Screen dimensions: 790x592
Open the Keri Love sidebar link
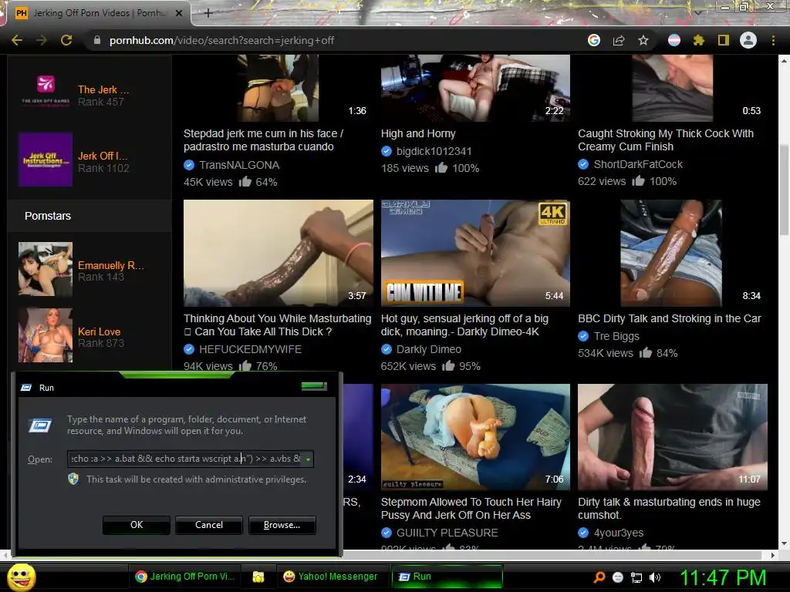[99, 331]
